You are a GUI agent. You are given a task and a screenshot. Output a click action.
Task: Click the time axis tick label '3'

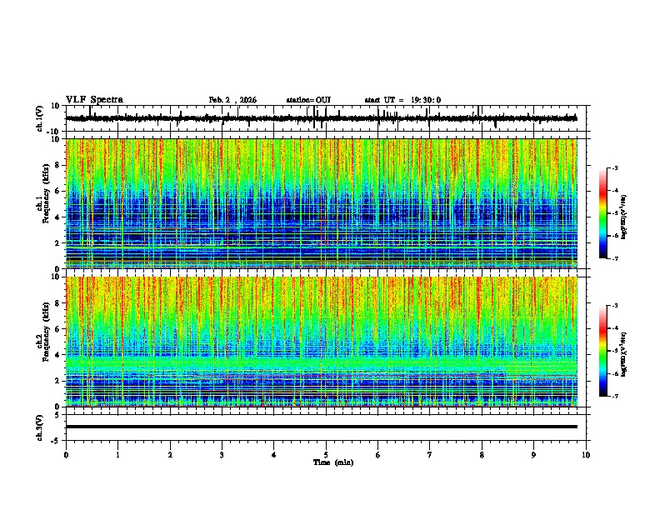[222, 455]
